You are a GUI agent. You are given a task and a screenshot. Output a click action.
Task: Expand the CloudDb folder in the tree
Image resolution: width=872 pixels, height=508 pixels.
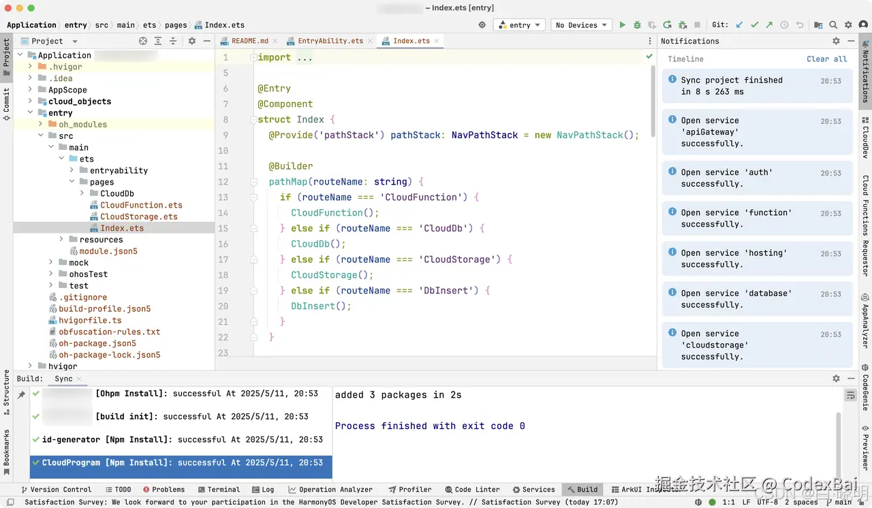click(83, 193)
